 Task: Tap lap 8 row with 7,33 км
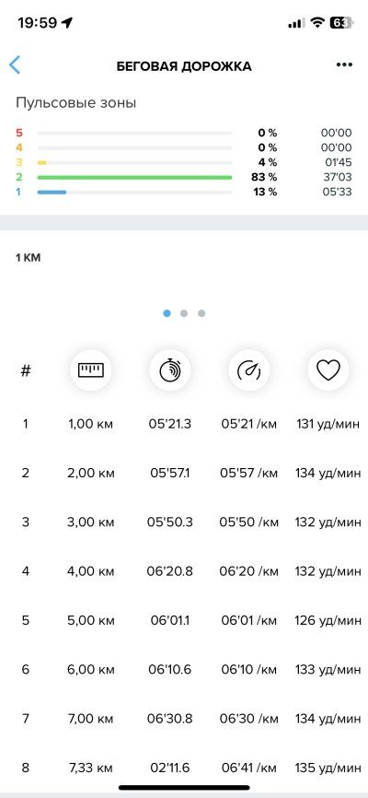184,767
